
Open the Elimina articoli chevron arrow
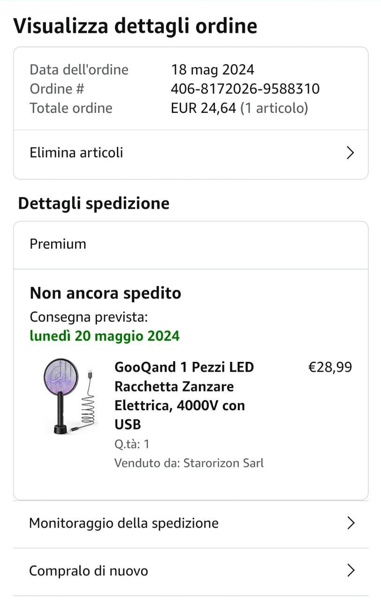[350, 153]
